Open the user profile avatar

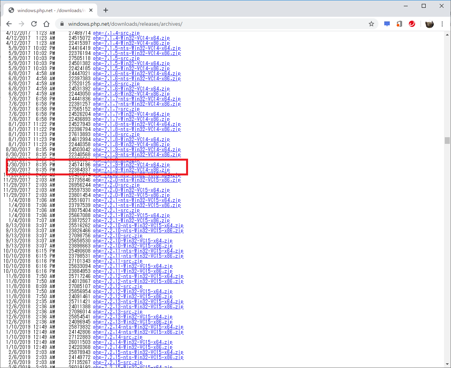430,24
